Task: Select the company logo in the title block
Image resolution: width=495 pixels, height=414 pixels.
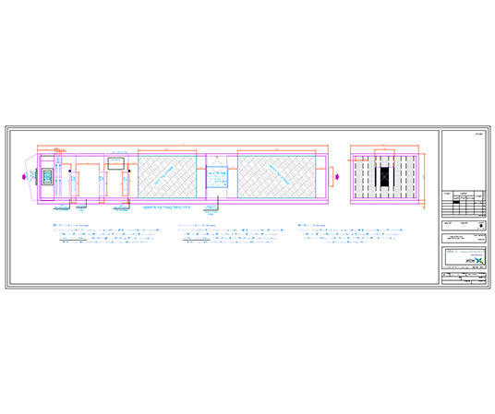Action: pyautogui.click(x=476, y=260)
